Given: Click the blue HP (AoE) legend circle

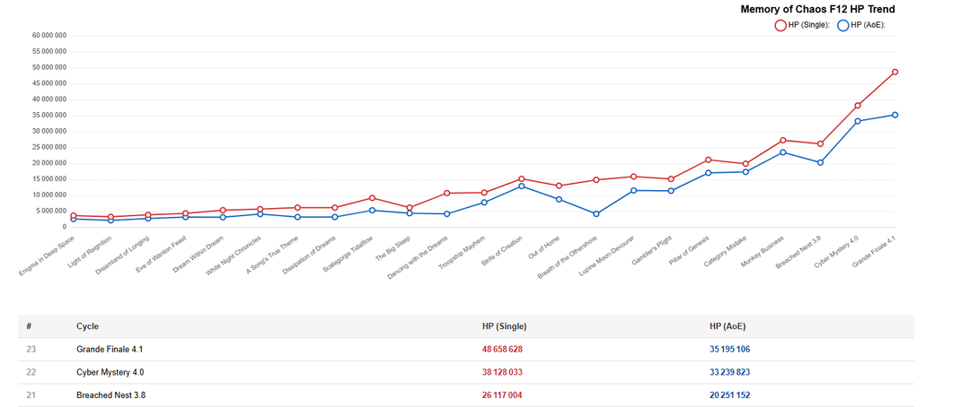Looking at the screenshot, I should (843, 25).
